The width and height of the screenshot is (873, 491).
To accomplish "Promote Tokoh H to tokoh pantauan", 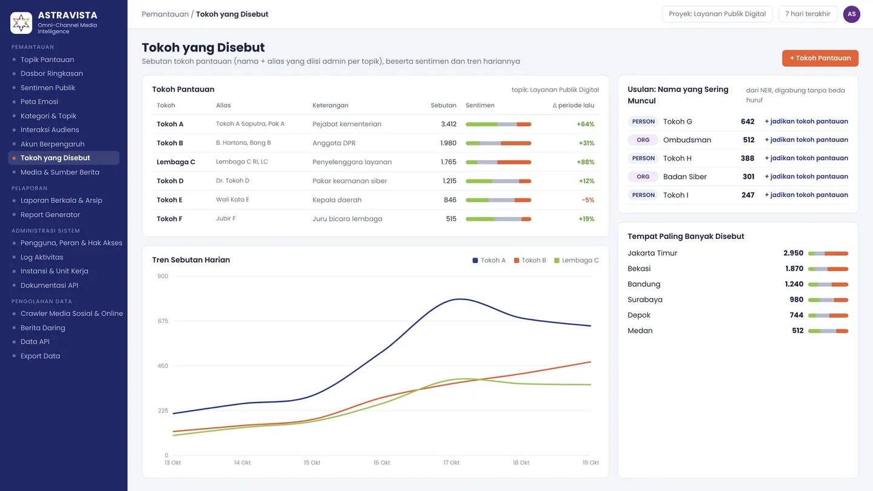I will tap(806, 158).
